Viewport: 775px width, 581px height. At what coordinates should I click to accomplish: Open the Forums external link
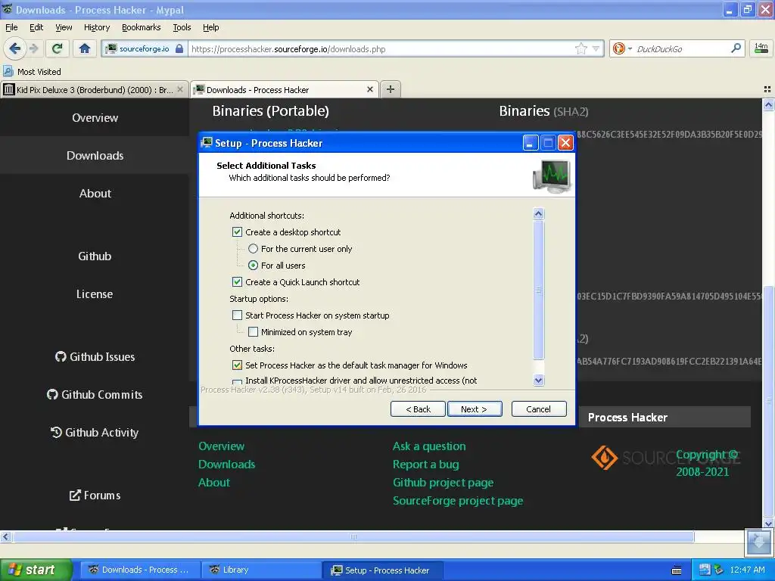coord(95,495)
